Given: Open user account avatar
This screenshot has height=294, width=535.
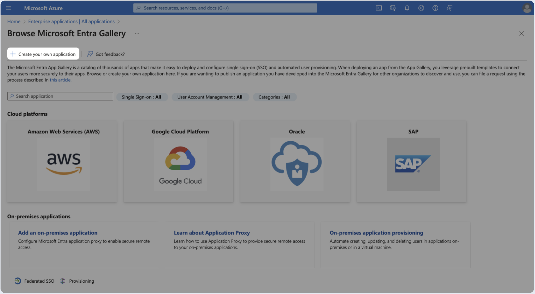Looking at the screenshot, I should [x=527, y=8].
